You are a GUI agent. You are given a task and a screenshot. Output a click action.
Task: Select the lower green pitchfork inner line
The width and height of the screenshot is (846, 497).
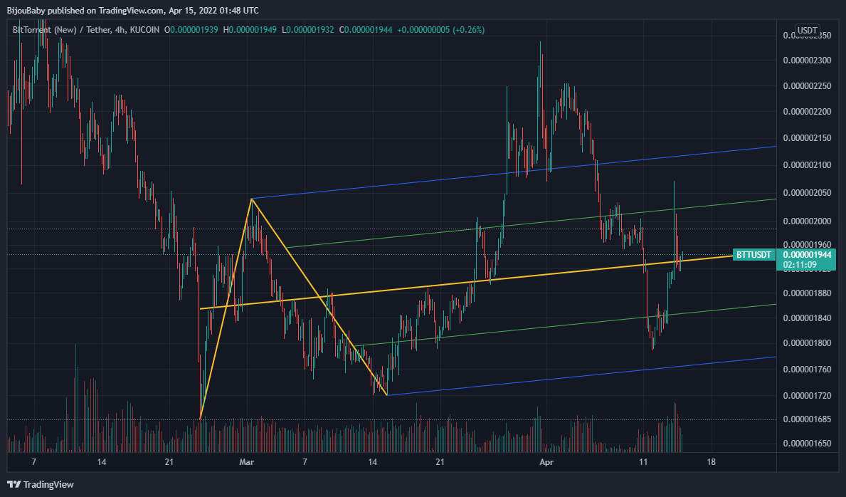(566, 325)
